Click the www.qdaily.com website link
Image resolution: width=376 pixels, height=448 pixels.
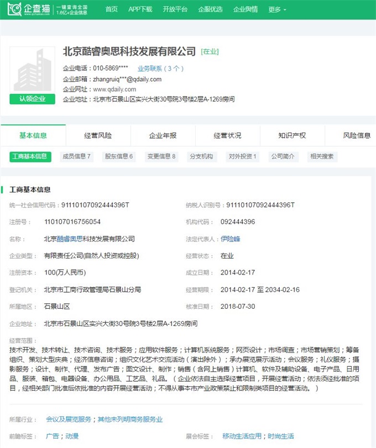[x=114, y=89]
